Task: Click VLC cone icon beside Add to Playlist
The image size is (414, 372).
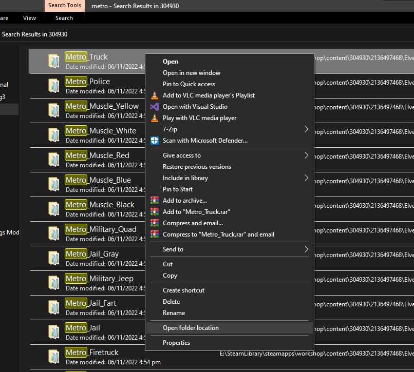Action: 155,95
